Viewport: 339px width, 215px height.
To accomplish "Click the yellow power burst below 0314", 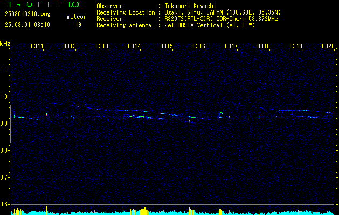I will click(x=143, y=211).
